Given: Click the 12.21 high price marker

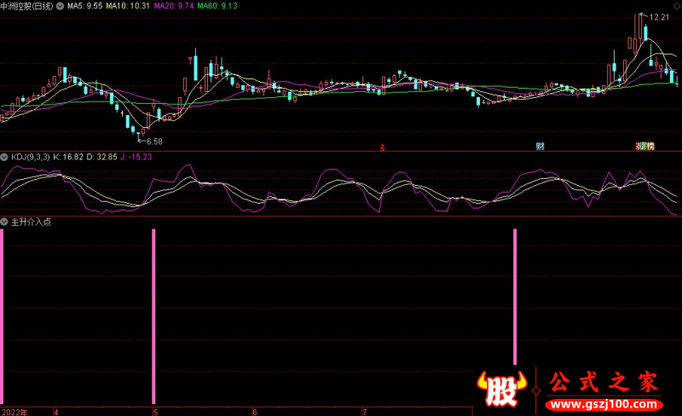Looking at the screenshot, I should (659, 17).
